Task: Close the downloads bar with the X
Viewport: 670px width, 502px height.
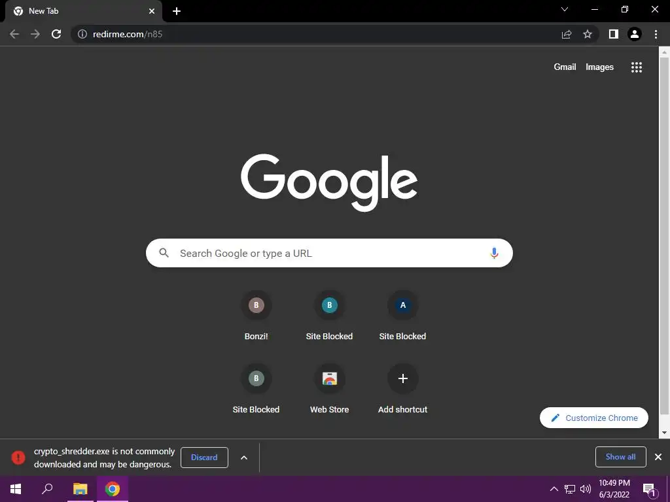Action: (x=658, y=457)
